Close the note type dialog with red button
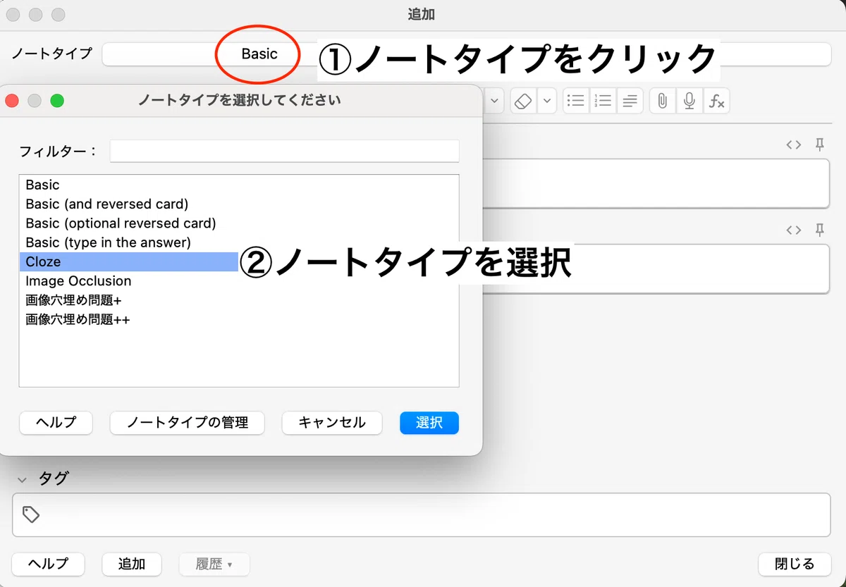This screenshot has width=846, height=587. [11, 101]
